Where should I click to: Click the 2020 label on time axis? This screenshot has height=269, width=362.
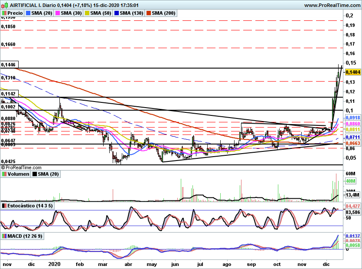(x=54, y=264)
